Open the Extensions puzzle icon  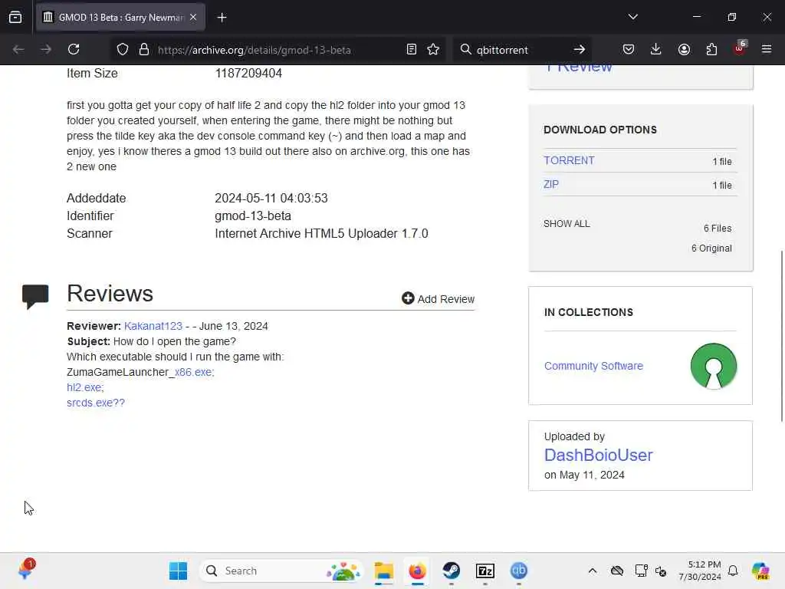(711, 50)
